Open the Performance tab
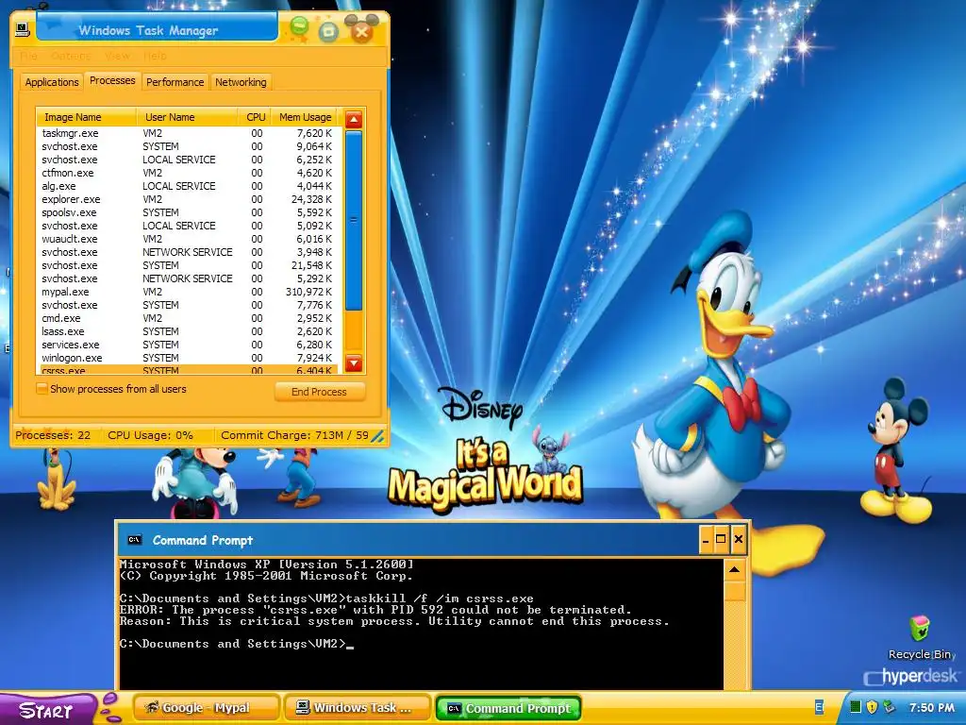 [175, 82]
